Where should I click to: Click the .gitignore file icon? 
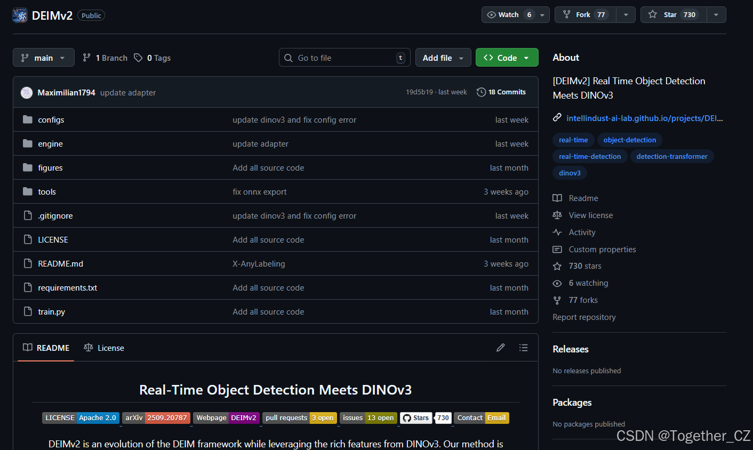28,215
